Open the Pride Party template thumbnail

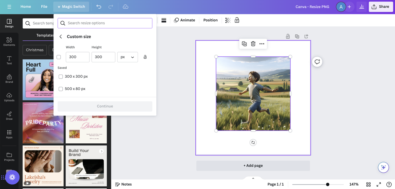43,123
